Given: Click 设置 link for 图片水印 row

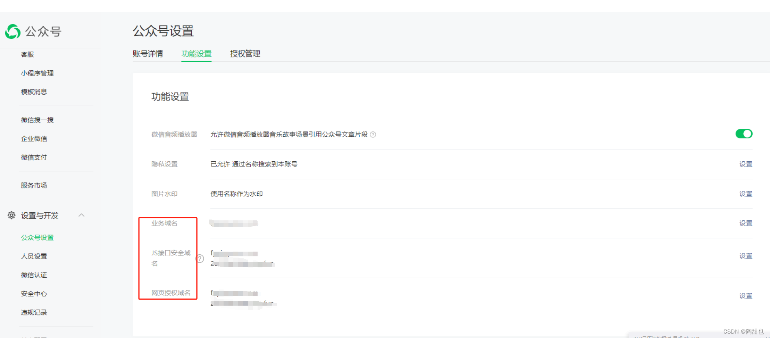Looking at the screenshot, I should click(x=746, y=194).
